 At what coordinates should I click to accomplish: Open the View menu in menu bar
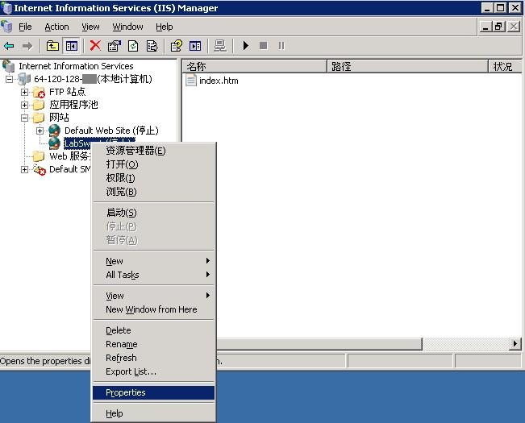click(90, 27)
